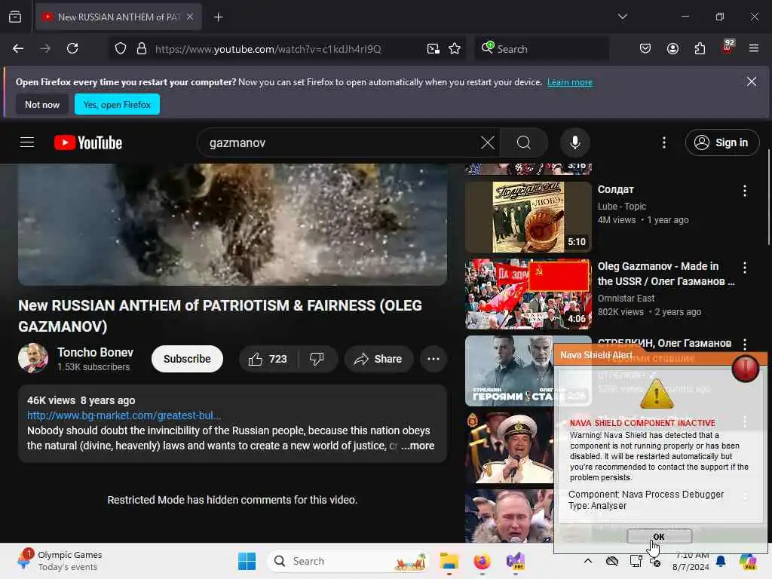Open Toncho Bonev channel name link
Viewport: 772px width, 579px height.
[95, 353]
